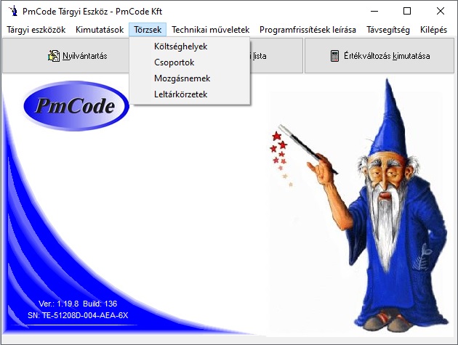
Task: Open the Technikai műveletek menu
Action: point(211,30)
